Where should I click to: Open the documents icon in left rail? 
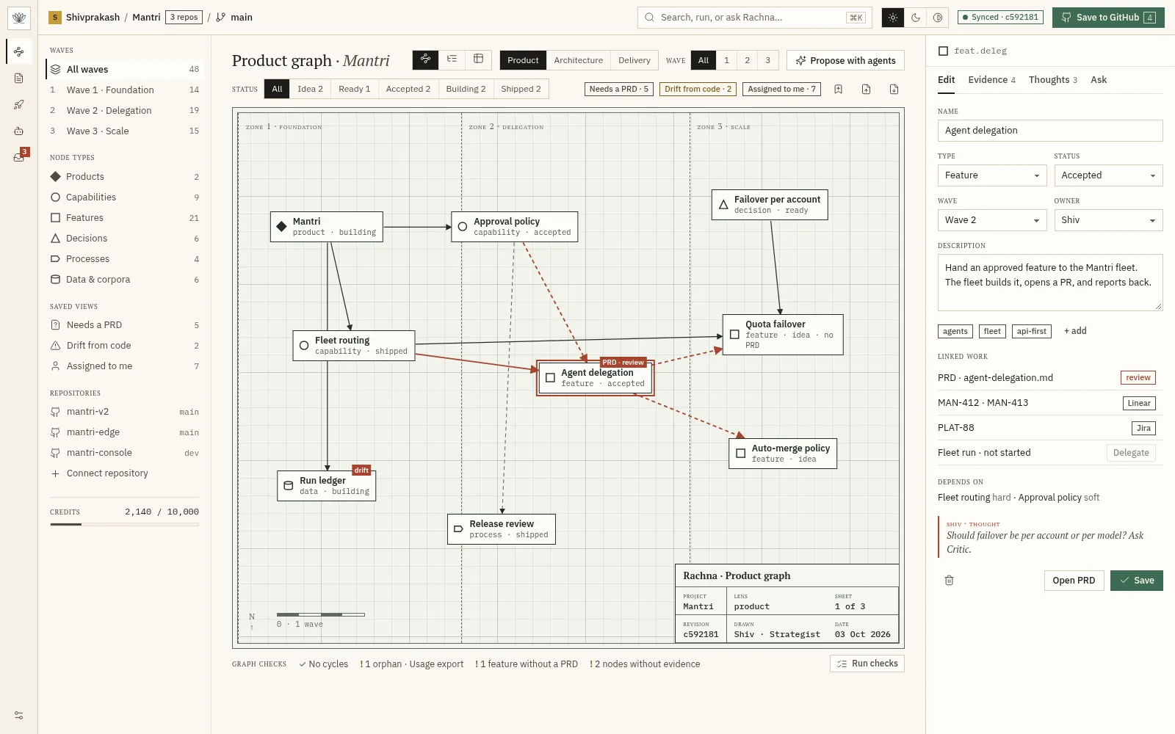click(x=19, y=78)
